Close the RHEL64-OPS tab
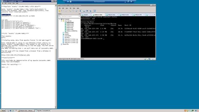The image size is (199, 112). 144,15
